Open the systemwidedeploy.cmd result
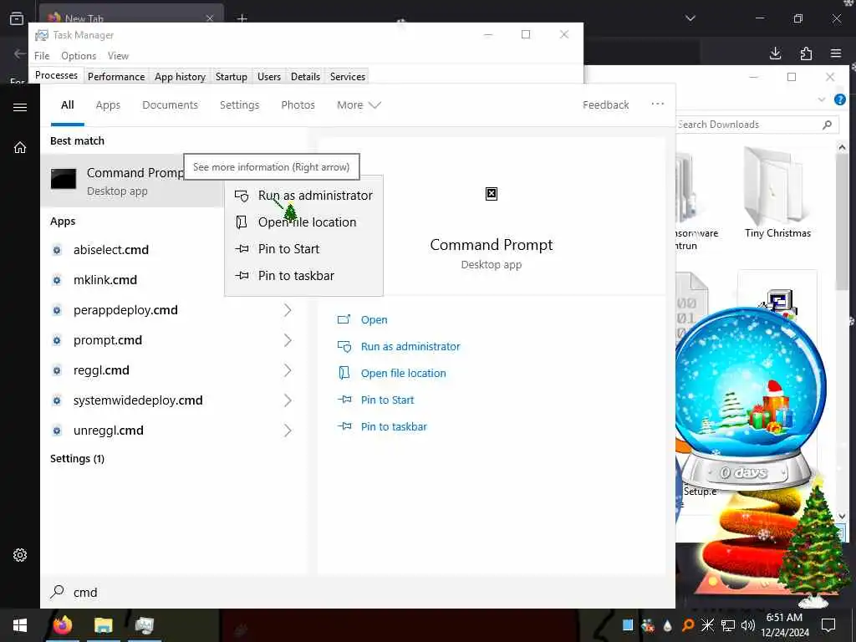856x642 pixels. tap(138, 400)
